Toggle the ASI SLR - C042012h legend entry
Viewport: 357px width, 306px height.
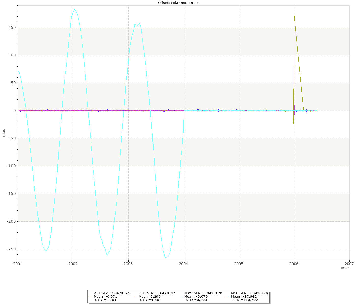112,293
